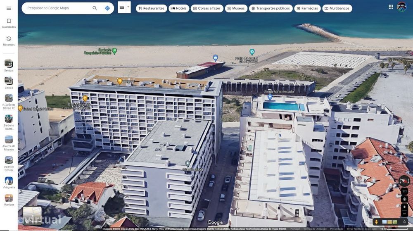413x231 pixels.
Task: Expand the dropdown arrow beside the keyboard icon
Action: [x=128, y=7]
